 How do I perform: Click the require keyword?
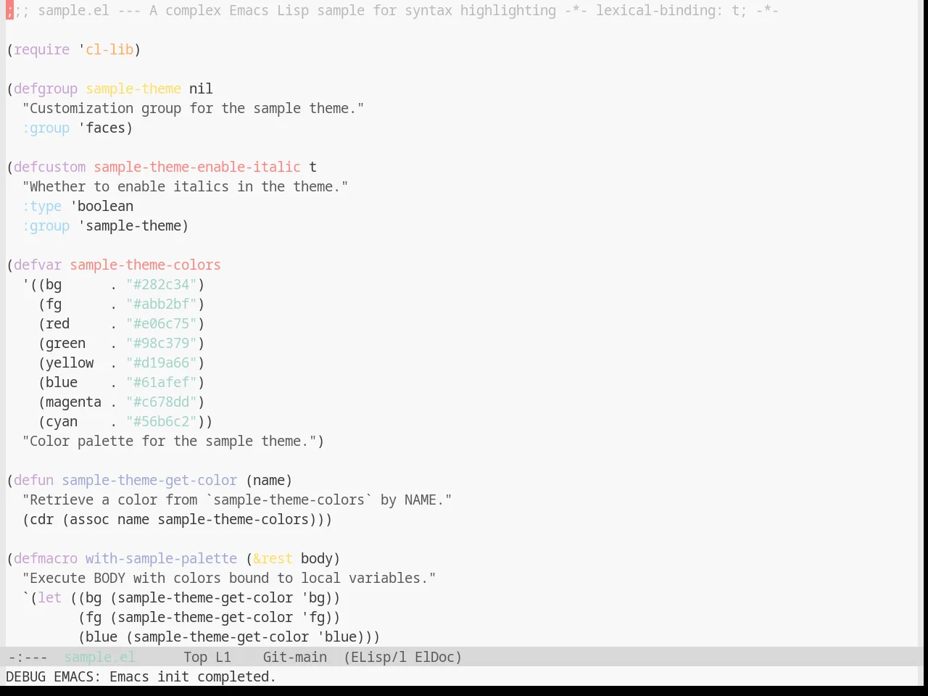pos(41,49)
